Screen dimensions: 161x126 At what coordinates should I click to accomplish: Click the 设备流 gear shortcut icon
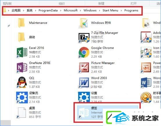tap(22, 97)
